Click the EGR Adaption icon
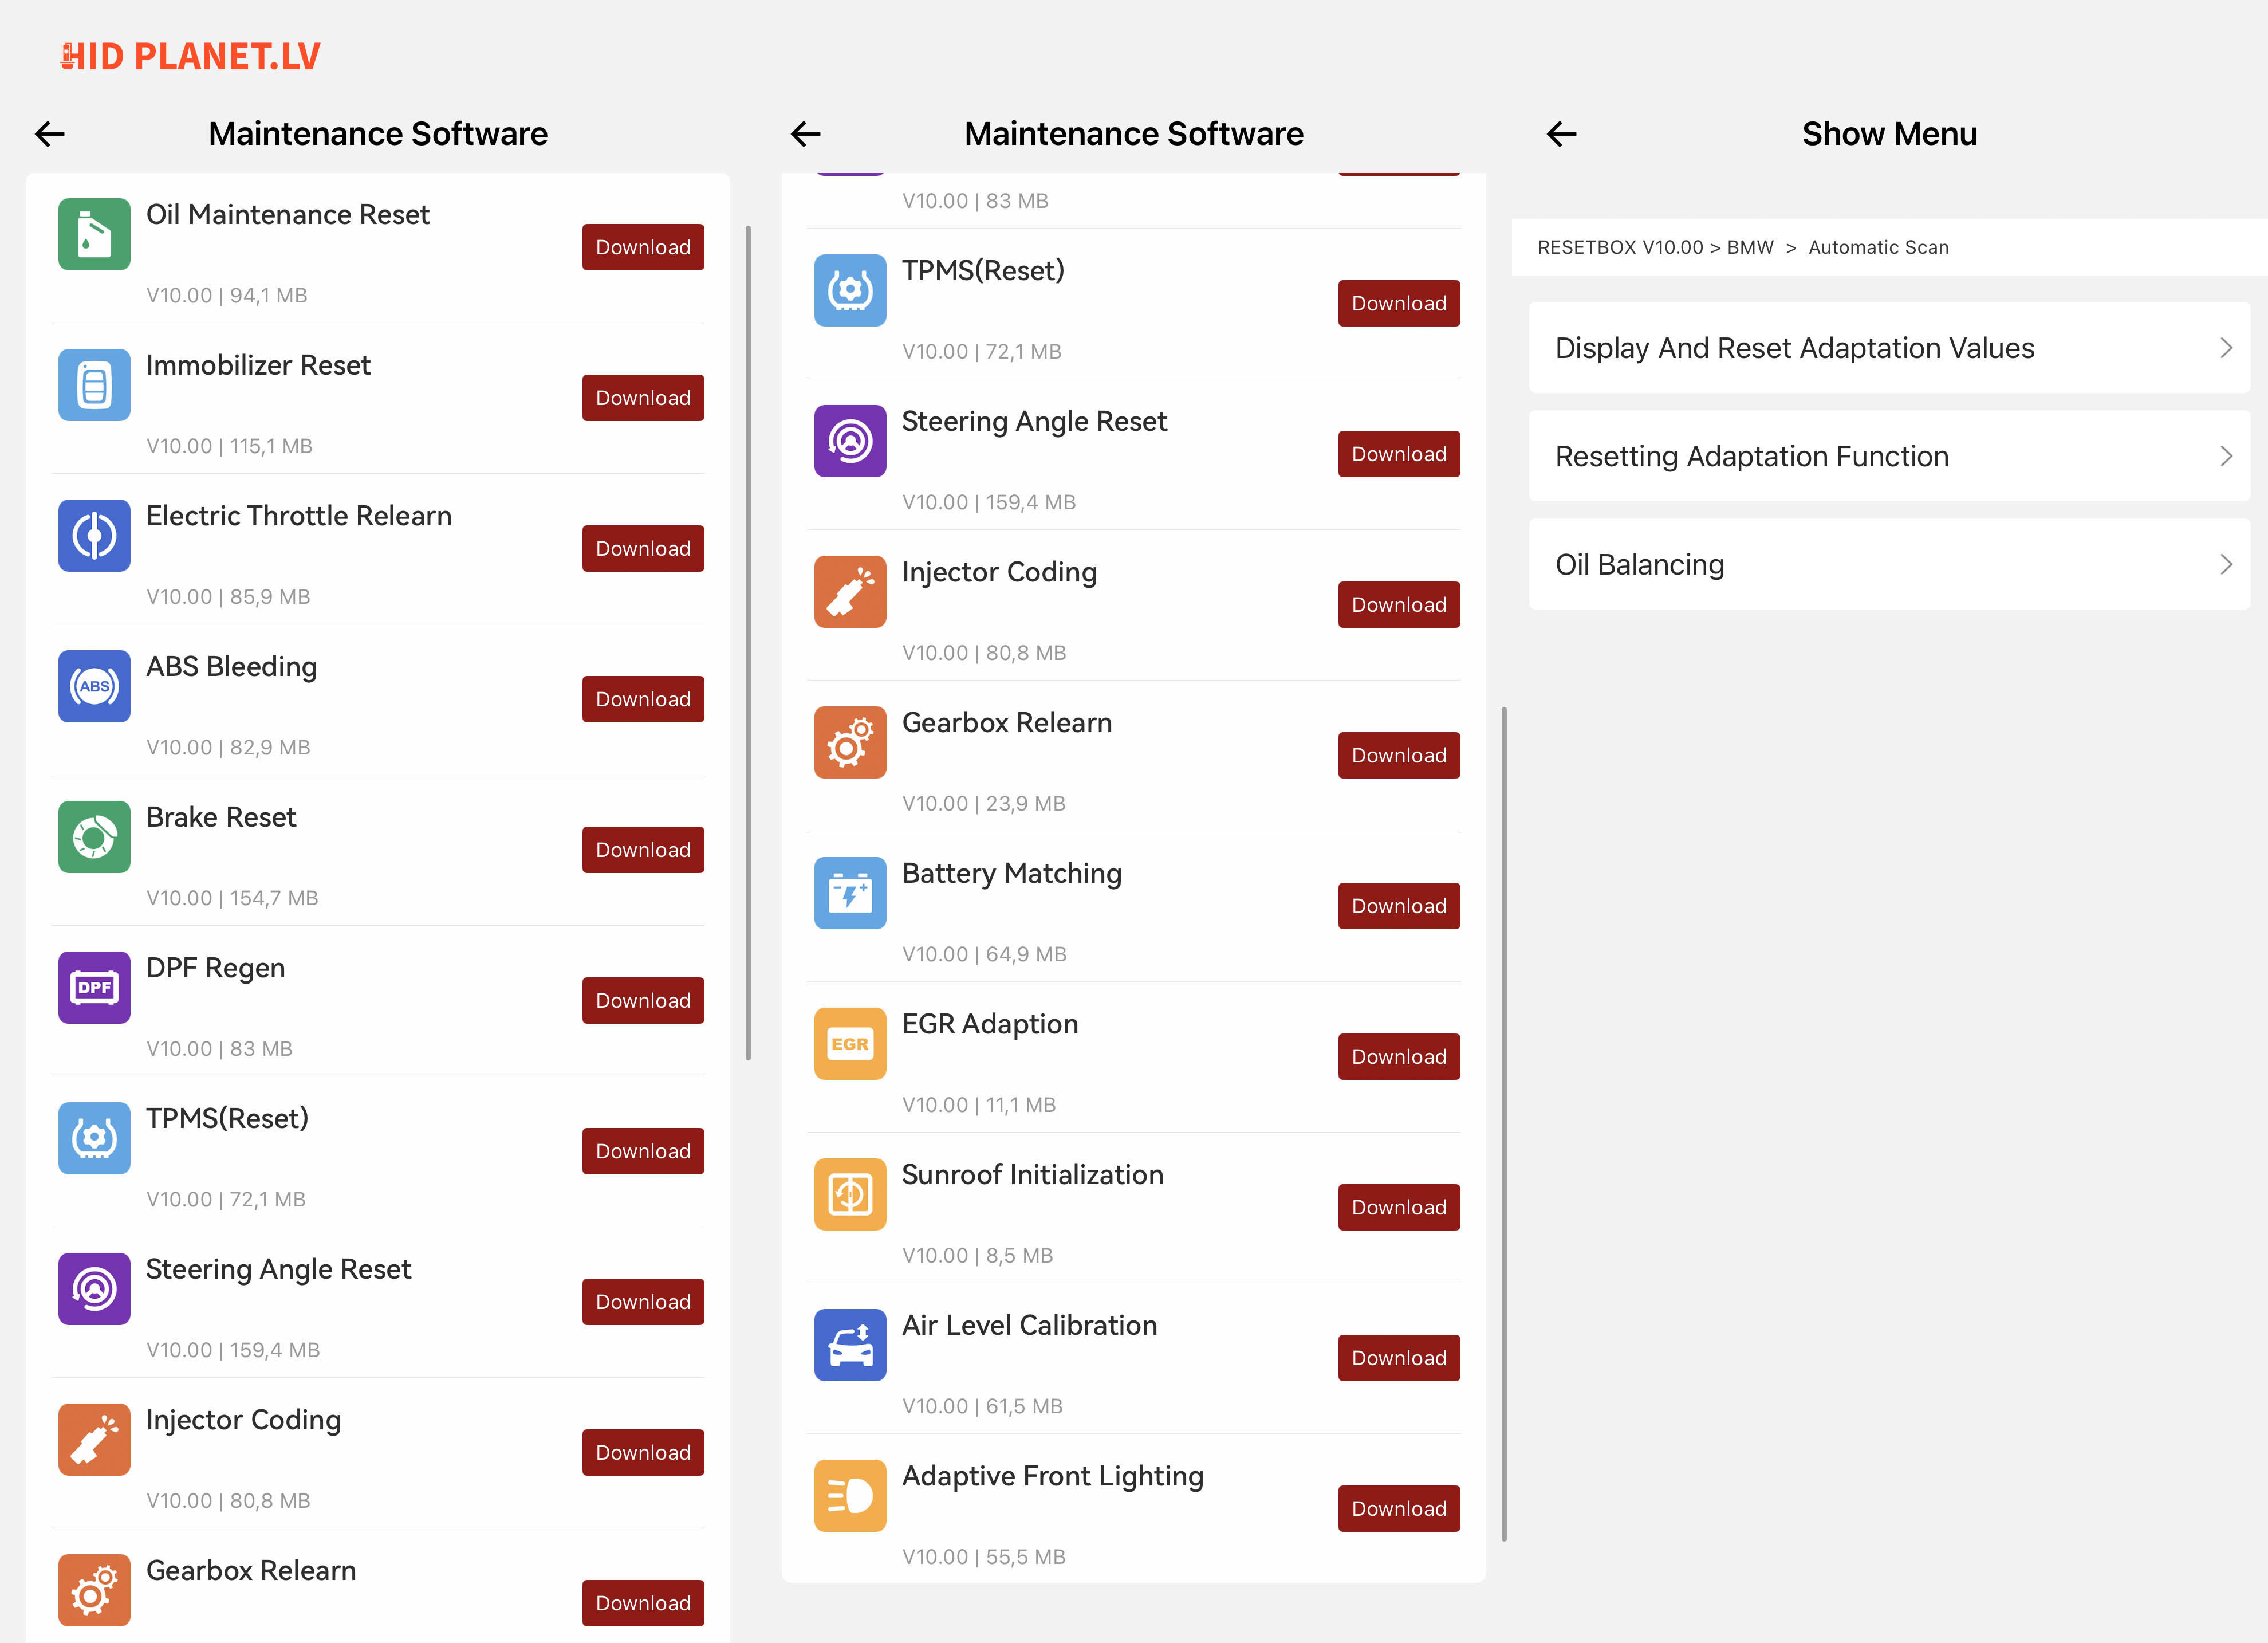 point(850,1044)
